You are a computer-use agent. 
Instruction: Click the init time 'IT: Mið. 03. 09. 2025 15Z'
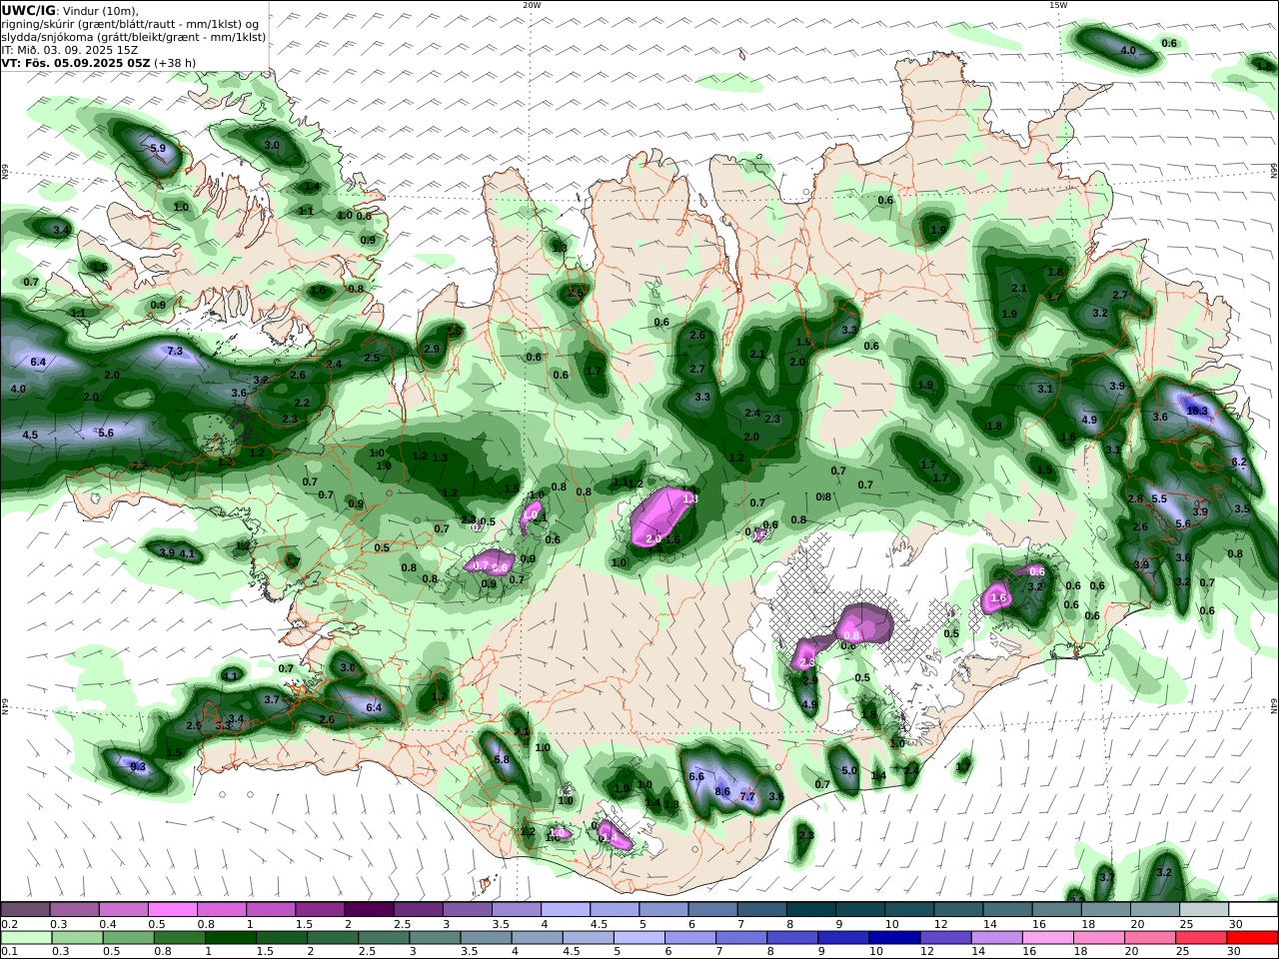pos(70,49)
